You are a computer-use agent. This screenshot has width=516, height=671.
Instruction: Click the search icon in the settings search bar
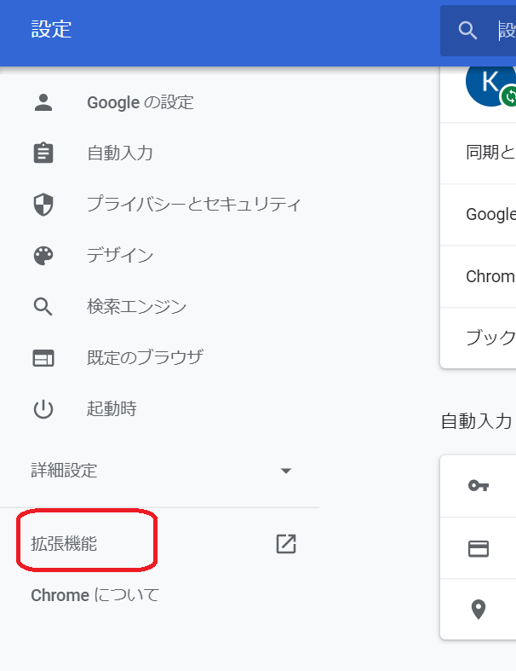[467, 31]
